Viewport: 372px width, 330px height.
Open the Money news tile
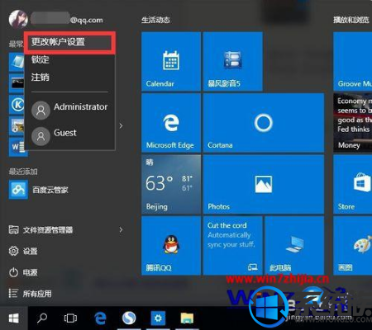(x=353, y=123)
